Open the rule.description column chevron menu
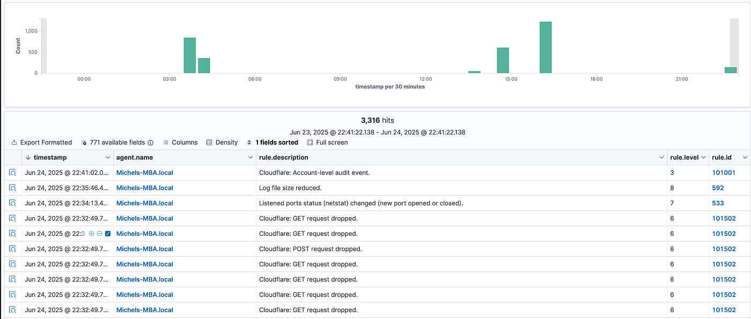751x319 pixels. point(661,158)
